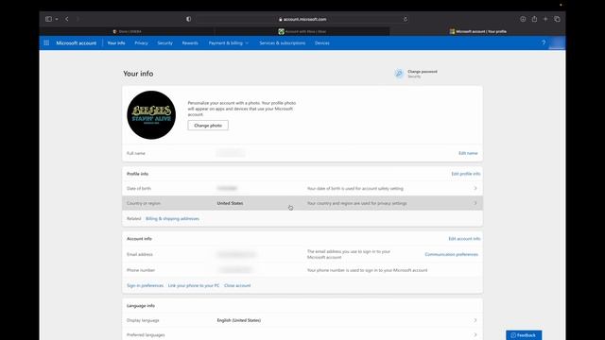Click the Change password key icon
The height and width of the screenshot is (340, 605).
399,74
